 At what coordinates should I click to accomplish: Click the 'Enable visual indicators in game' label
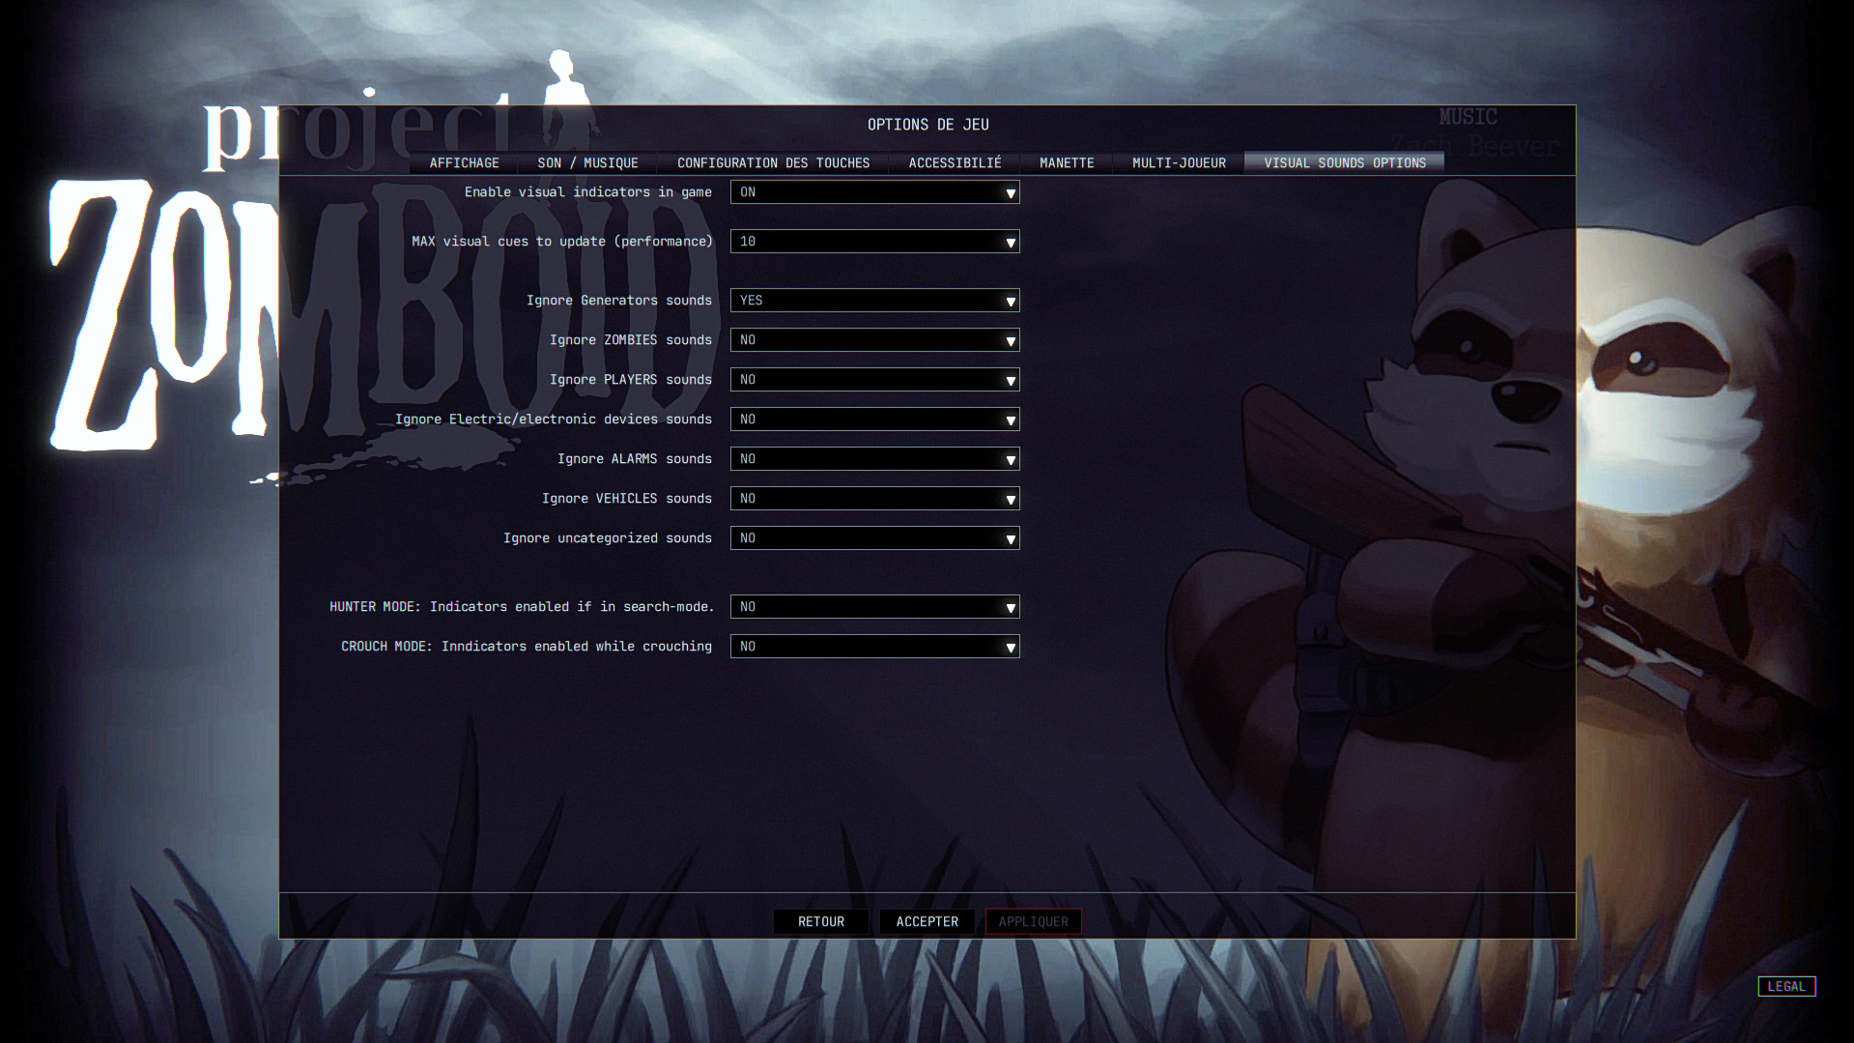click(588, 192)
